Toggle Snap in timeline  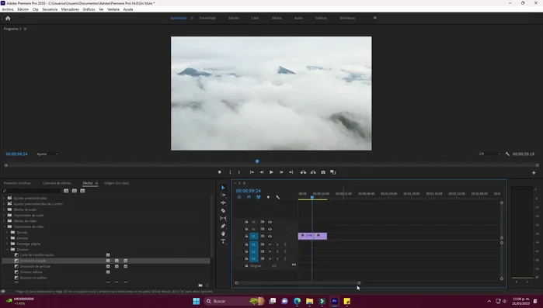tap(249, 197)
